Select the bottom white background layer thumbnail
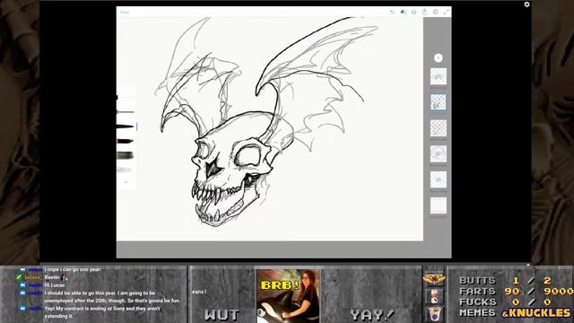The height and width of the screenshot is (323, 574). click(439, 205)
